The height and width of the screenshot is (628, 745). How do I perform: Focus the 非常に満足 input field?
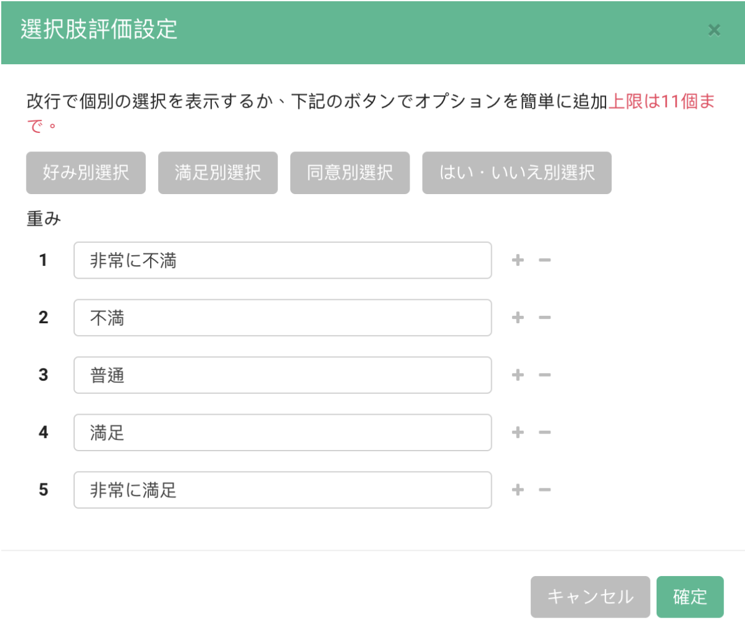[x=283, y=490]
